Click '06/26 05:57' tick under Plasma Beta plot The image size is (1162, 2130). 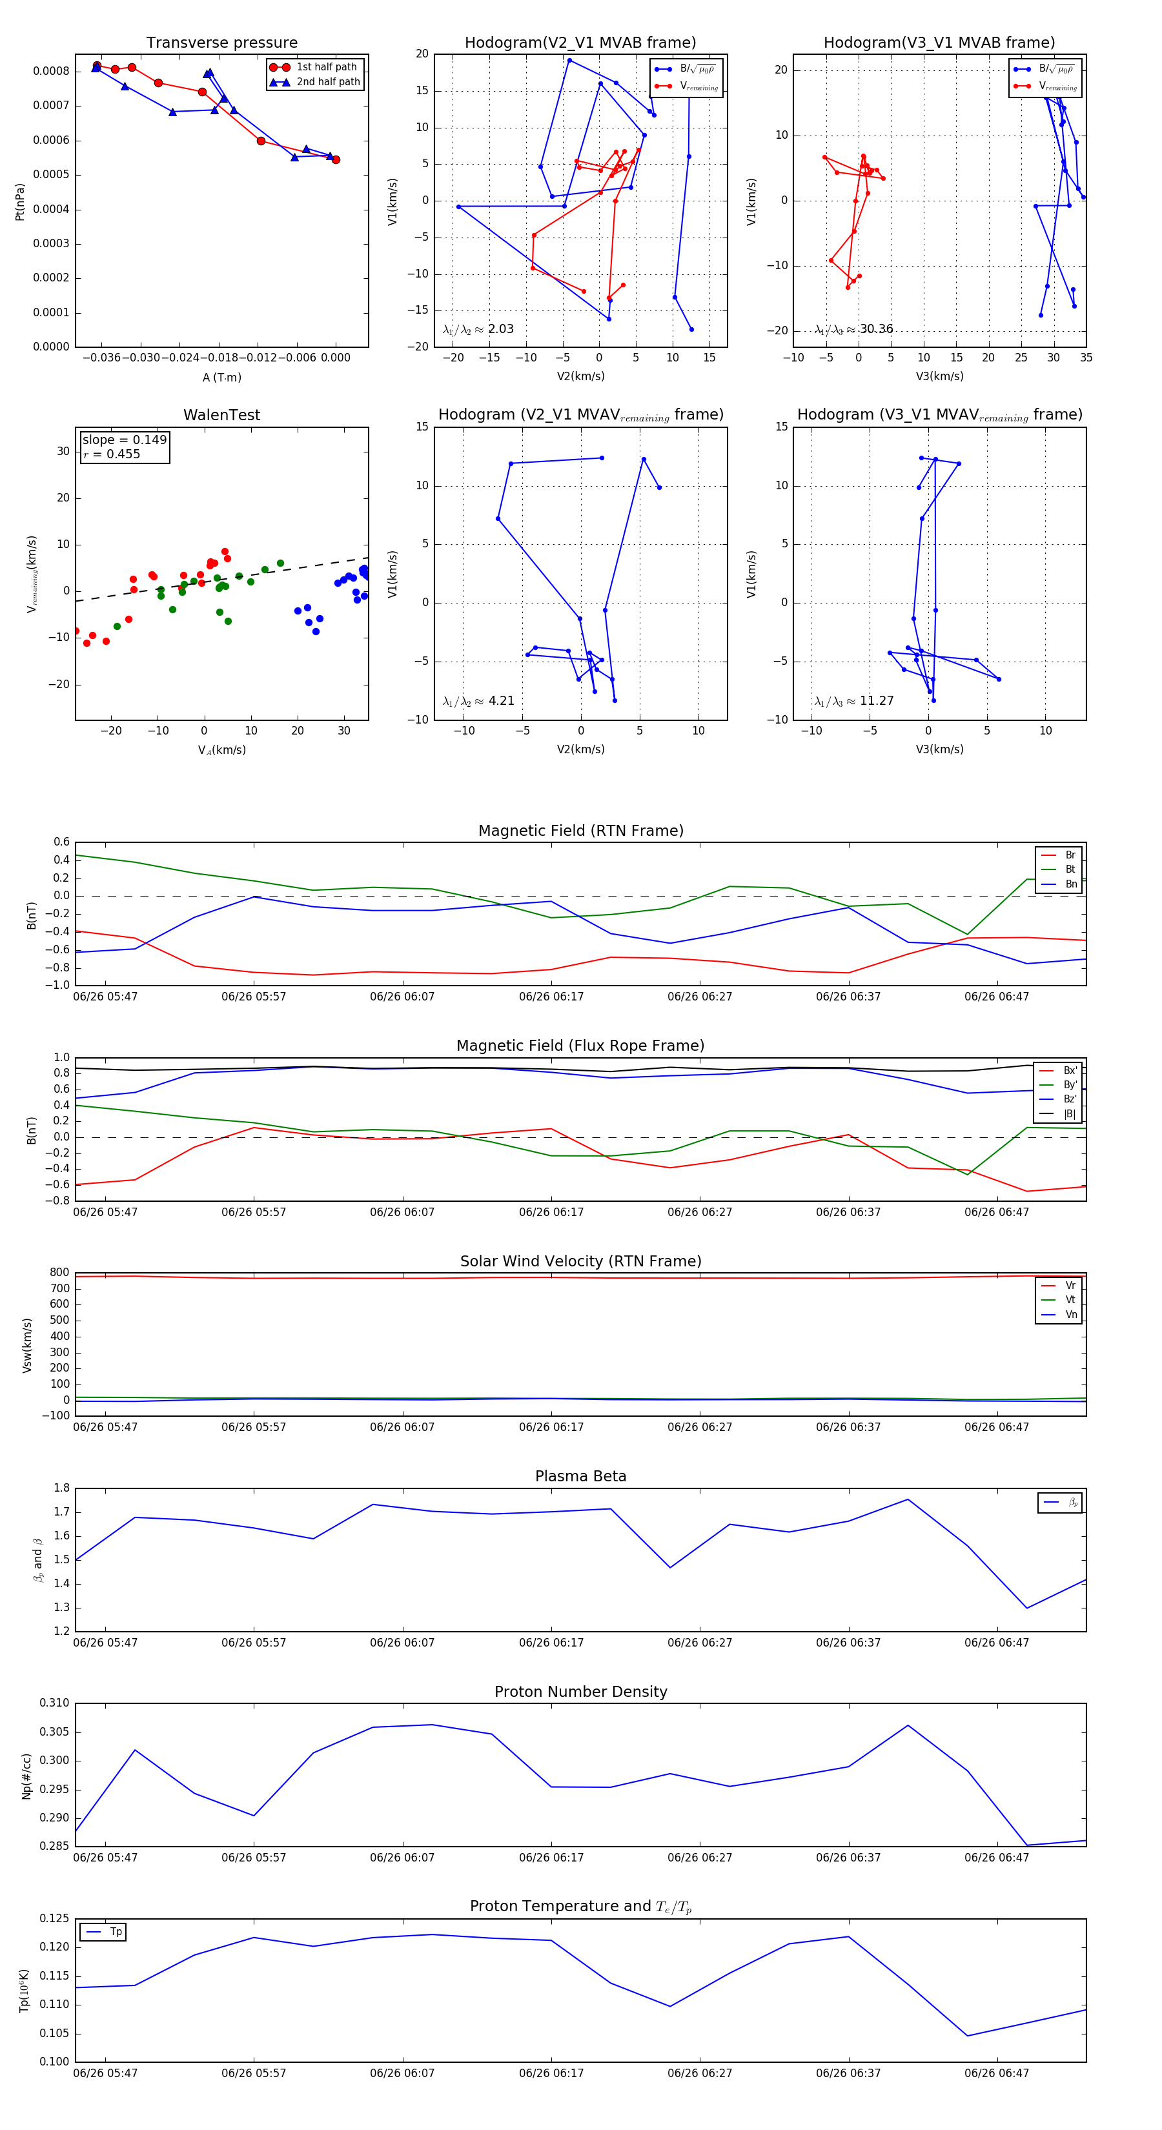253,1642
